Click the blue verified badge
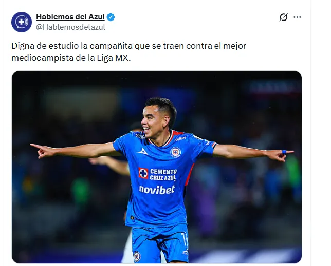 point(111,17)
